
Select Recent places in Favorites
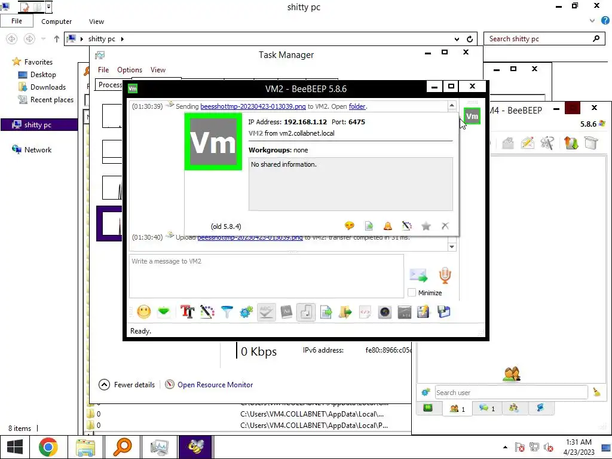point(46,100)
